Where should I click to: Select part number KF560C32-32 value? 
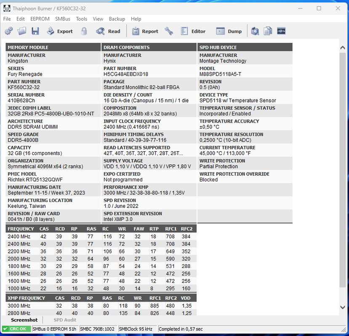[24, 87]
